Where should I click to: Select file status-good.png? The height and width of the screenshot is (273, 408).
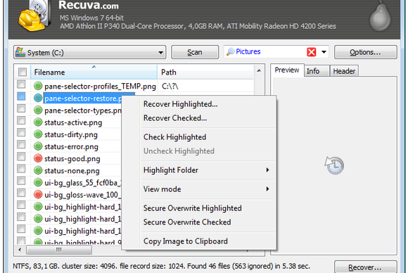(72, 158)
